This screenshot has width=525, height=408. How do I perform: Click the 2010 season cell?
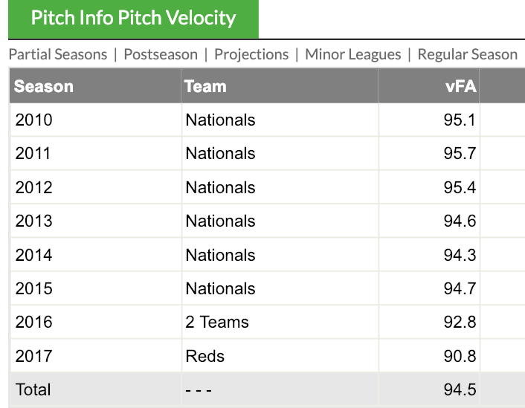[x=34, y=120]
